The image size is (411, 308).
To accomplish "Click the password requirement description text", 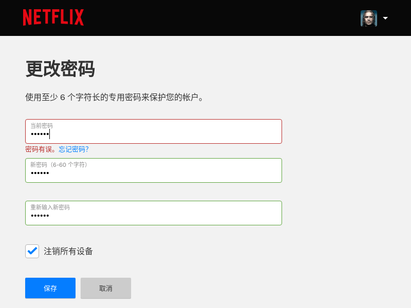I will click(114, 98).
